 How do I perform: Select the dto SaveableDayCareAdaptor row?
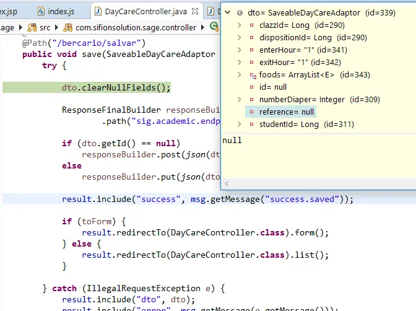pos(321,12)
